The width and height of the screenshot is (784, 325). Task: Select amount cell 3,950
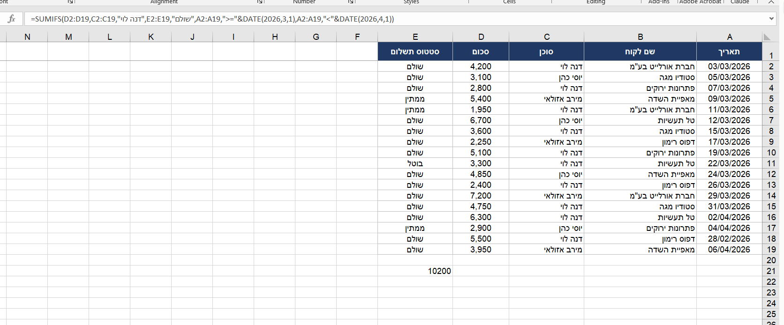[481, 250]
